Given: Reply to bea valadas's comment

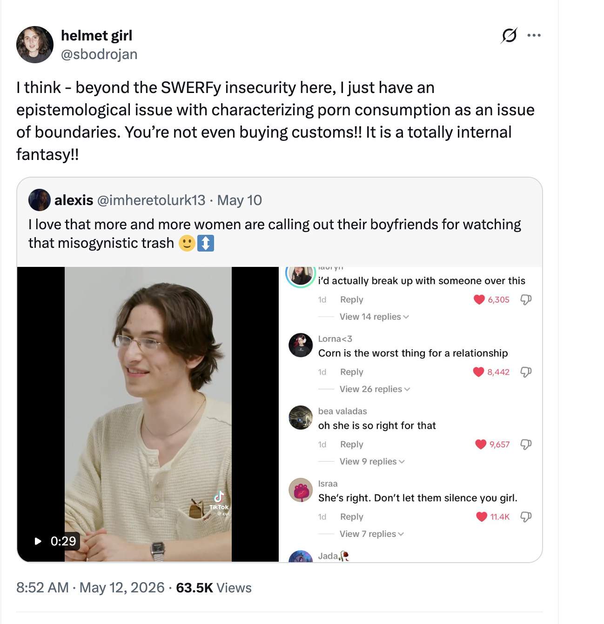Looking at the screenshot, I should click(351, 445).
